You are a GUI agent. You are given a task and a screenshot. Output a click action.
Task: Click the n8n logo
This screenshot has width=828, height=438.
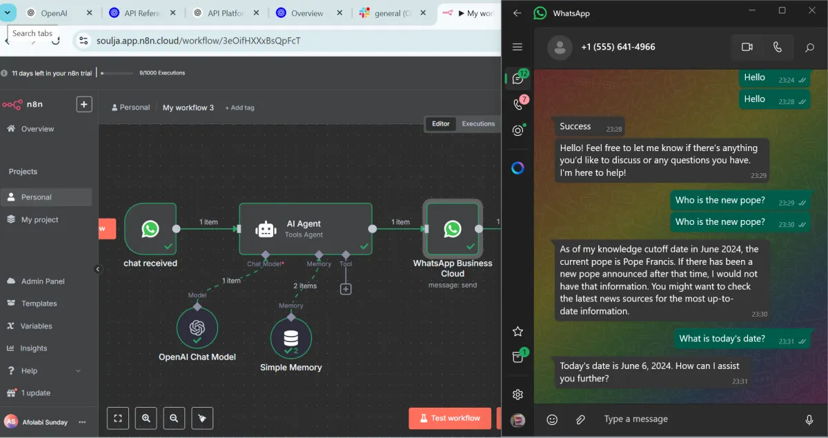(22, 105)
